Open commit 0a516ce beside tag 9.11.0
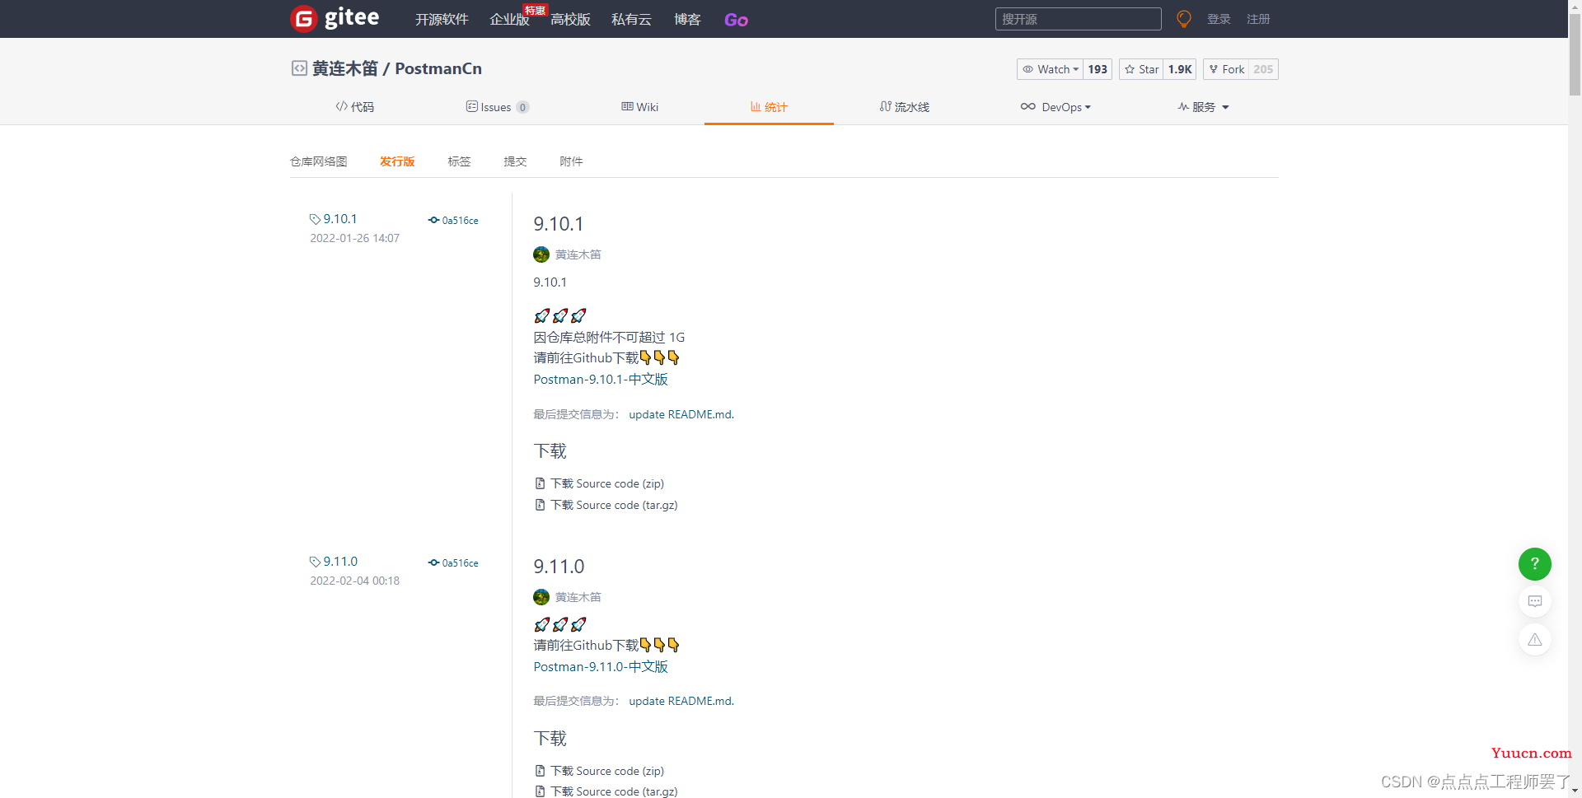 click(x=453, y=563)
